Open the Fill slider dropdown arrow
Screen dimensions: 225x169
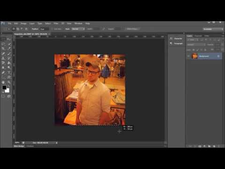coord(222,50)
